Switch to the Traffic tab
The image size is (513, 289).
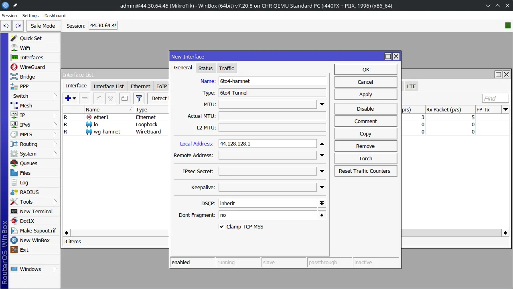coord(226,68)
